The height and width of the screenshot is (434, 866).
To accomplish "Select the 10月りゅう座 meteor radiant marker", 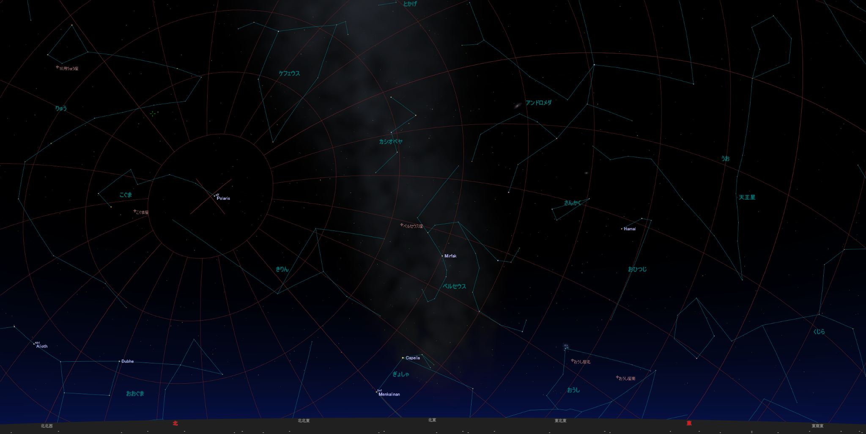I will (x=58, y=67).
